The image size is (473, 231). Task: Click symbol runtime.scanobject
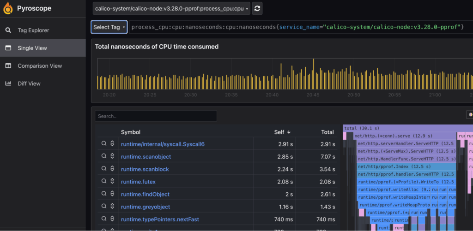(146, 157)
